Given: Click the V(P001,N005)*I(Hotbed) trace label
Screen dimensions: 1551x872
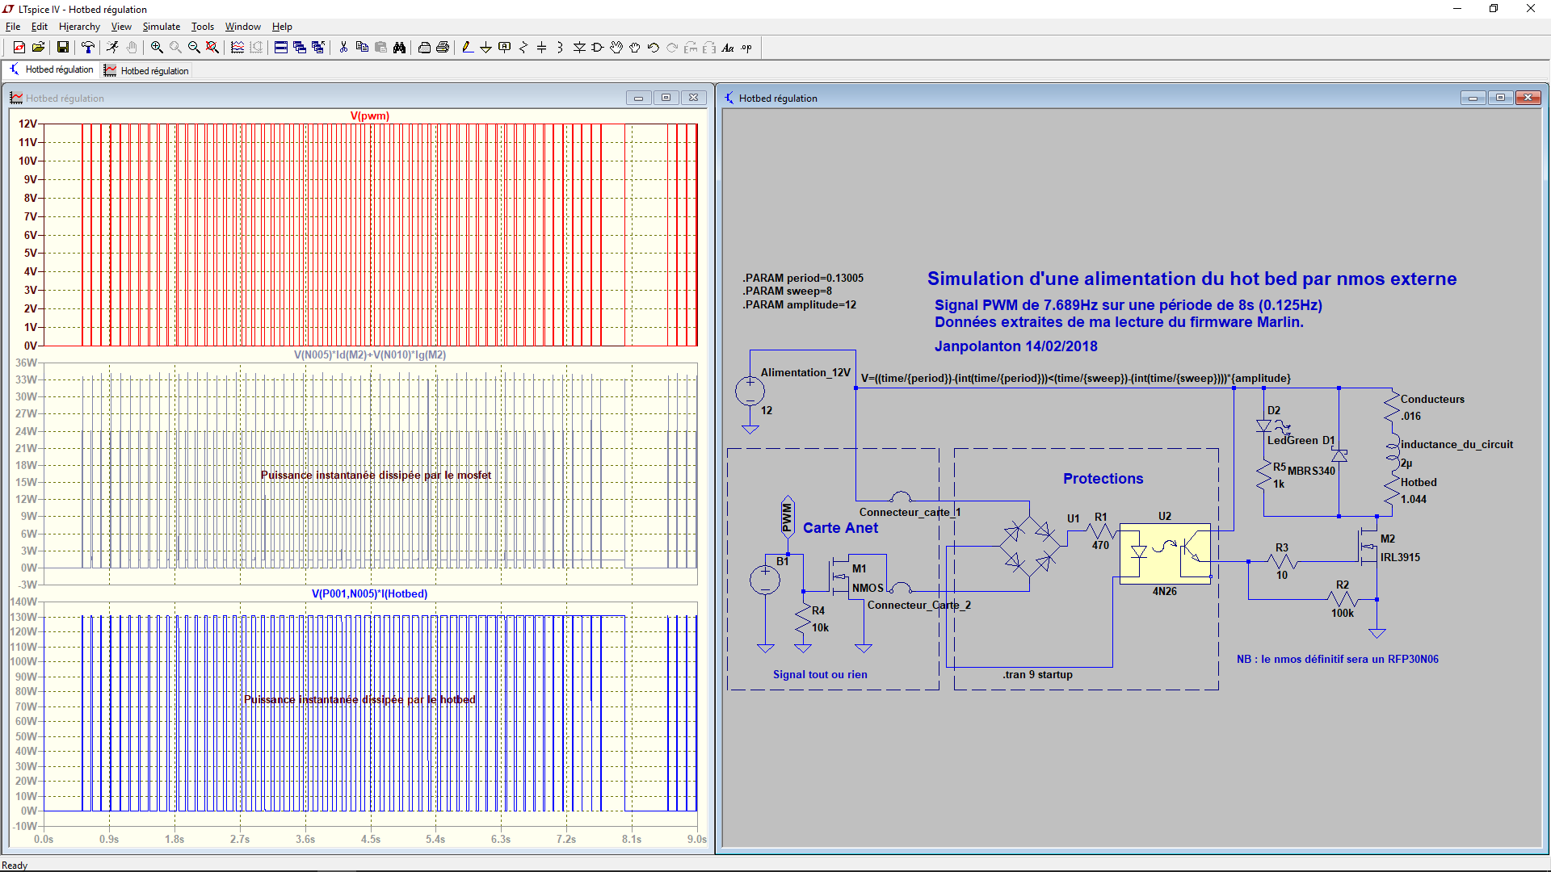Looking at the screenshot, I should pyautogui.click(x=370, y=594).
